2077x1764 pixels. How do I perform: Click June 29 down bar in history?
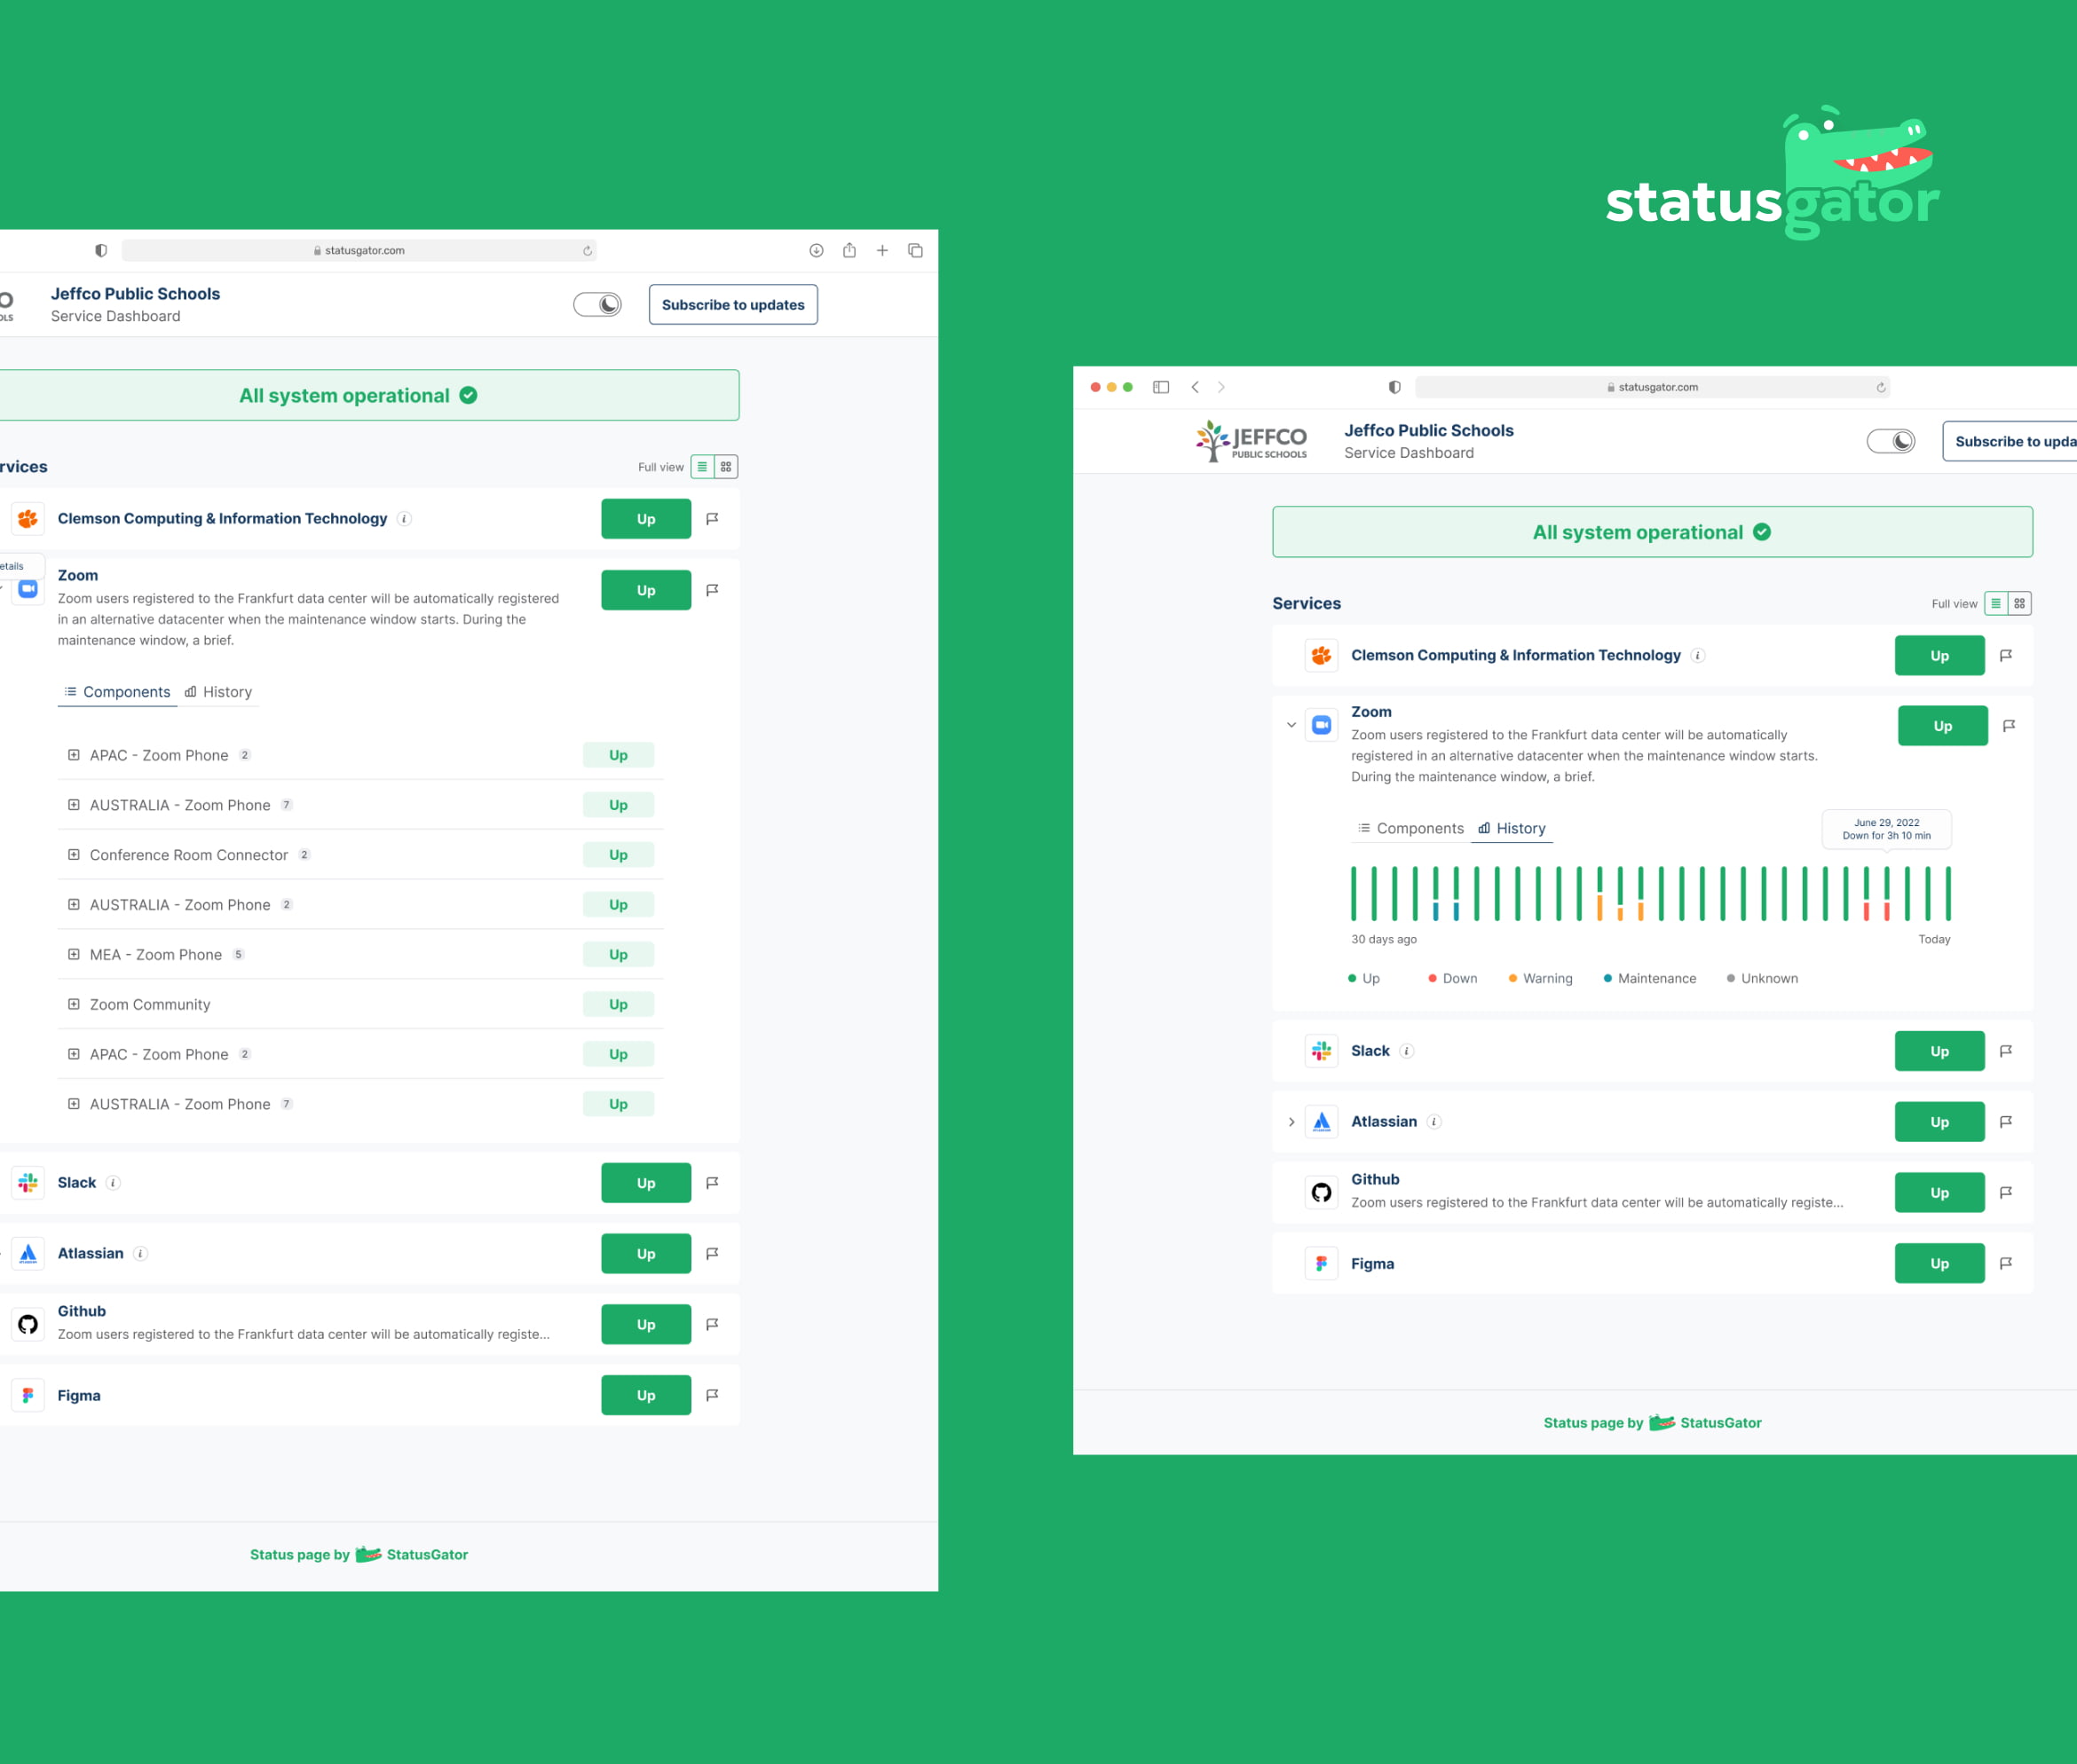pyautogui.click(x=1887, y=893)
